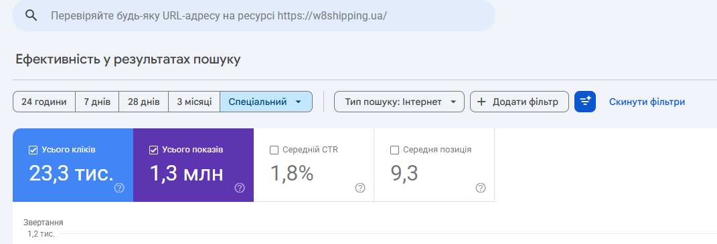Click the search magnifier icon
Viewport: 717px width, 244px height.
(x=31, y=15)
